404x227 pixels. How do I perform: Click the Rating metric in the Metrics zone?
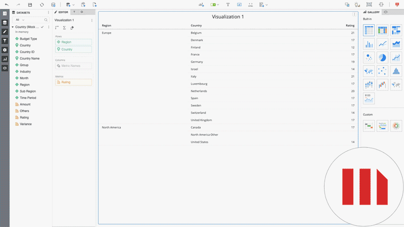74,82
